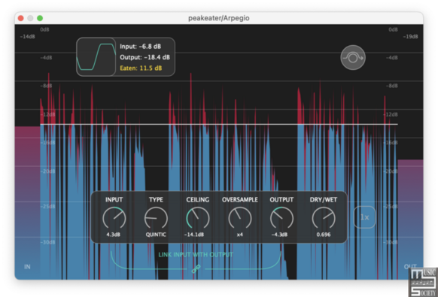Click the bypass circular icon button
Viewport: 438px width, 297px height.
353,57
